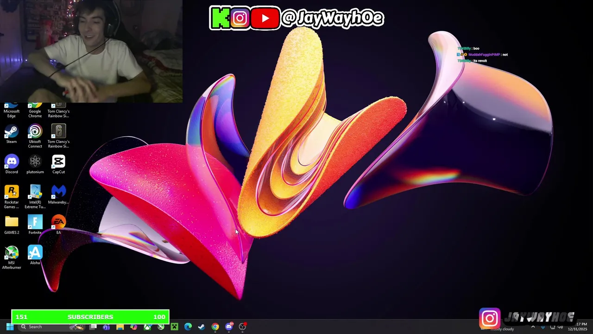Open Microsoft Edge from the taskbar

[188, 327]
